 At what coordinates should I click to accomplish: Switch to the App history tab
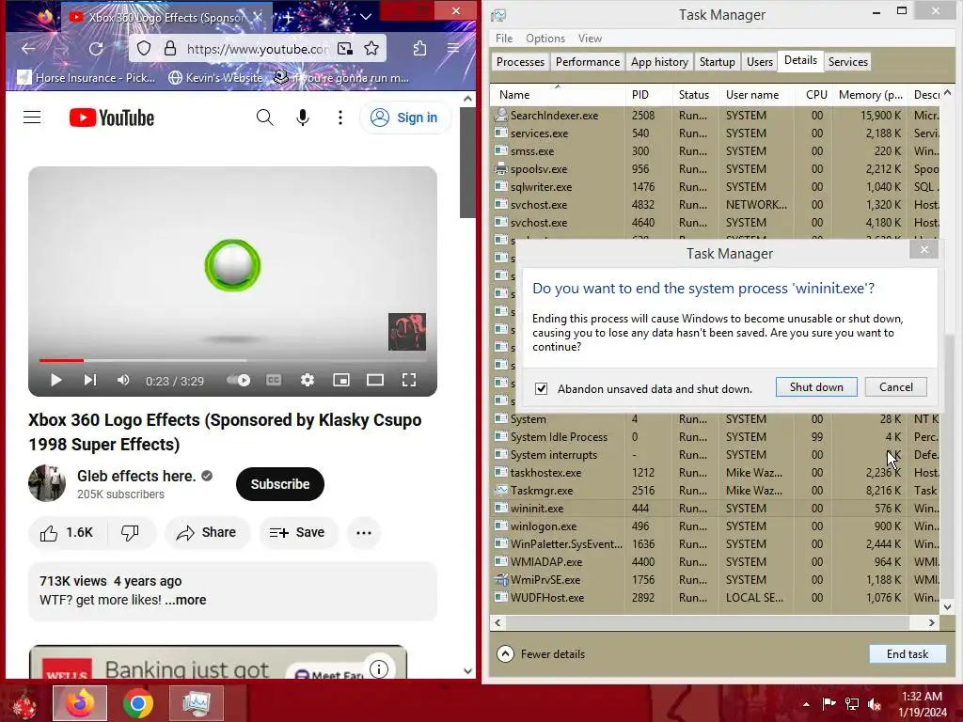659,61
